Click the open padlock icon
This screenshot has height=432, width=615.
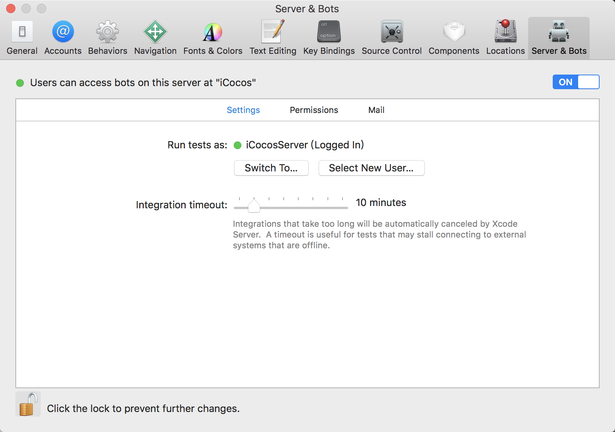(x=28, y=404)
